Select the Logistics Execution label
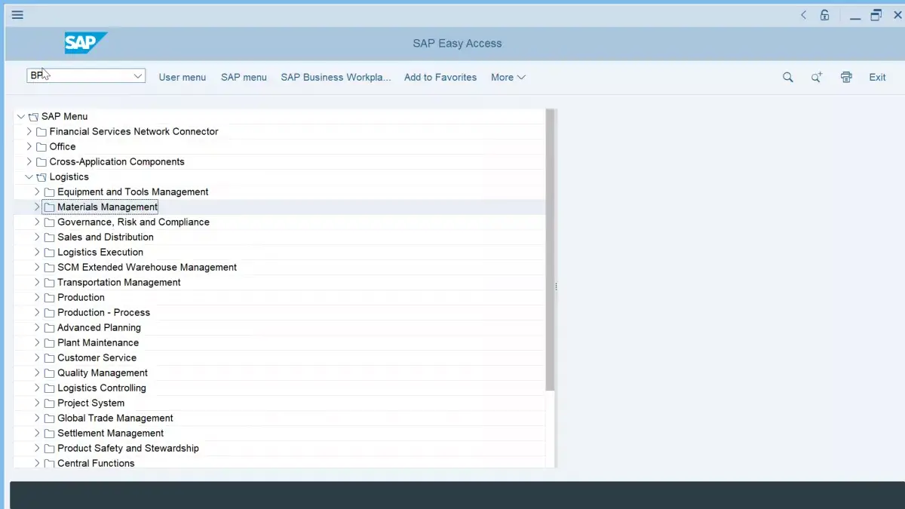 point(100,252)
